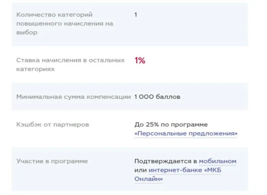
Task: Click the word 'или' before интернет-банке
Action: click(140, 170)
